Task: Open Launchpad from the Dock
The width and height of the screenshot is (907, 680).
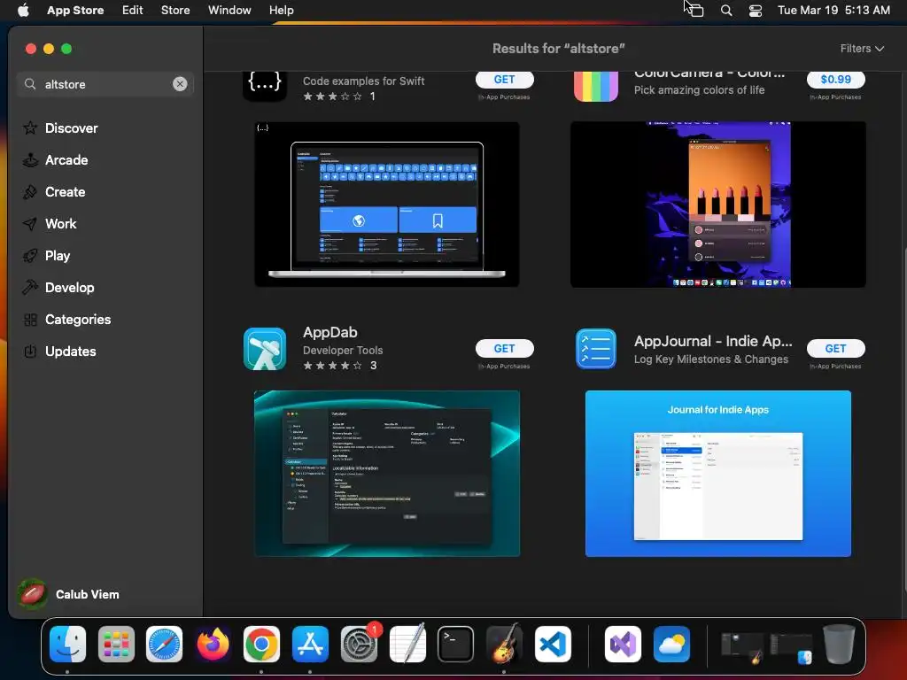Action: [x=116, y=644]
